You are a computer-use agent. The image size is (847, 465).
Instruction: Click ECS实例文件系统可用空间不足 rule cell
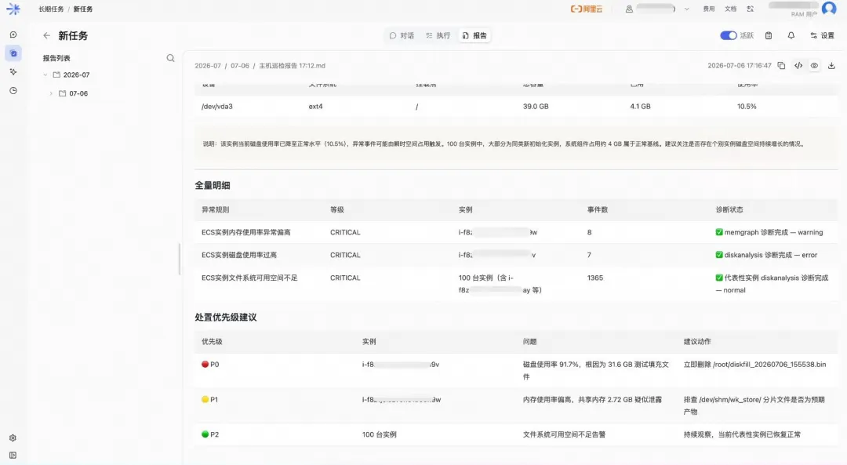[x=249, y=278]
